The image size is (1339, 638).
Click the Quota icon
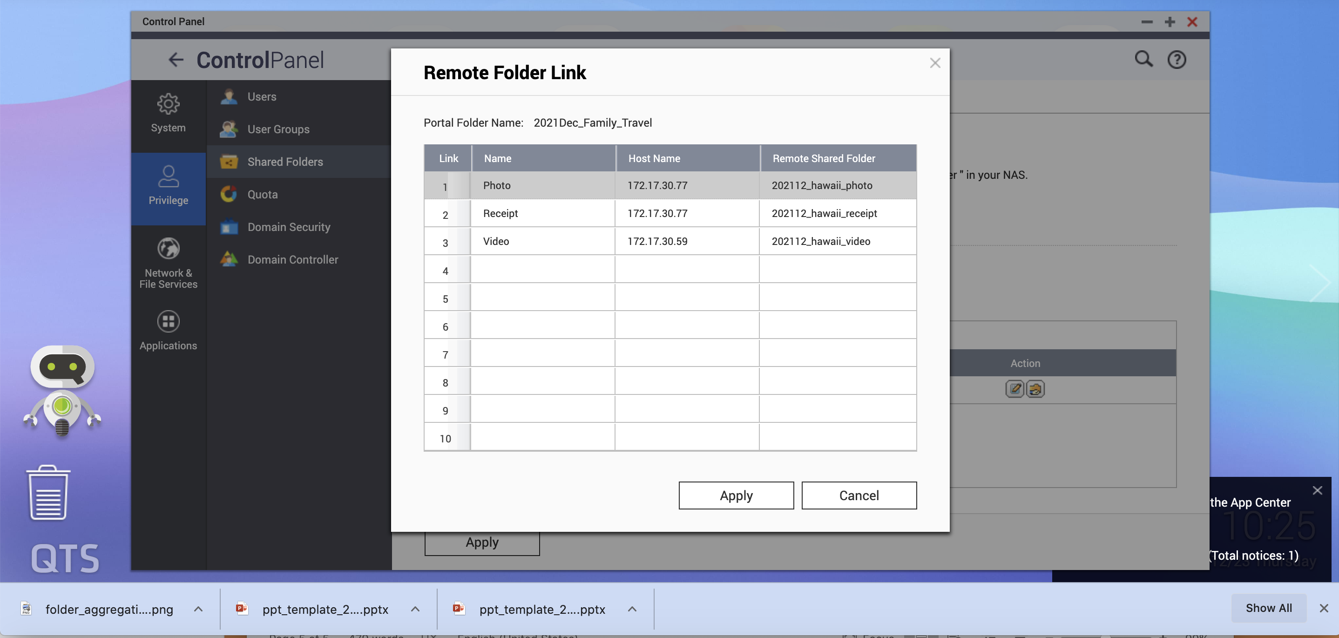pos(228,194)
